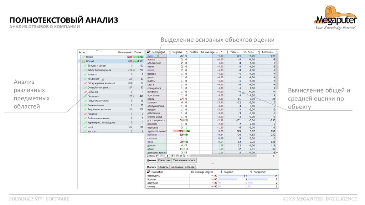Click the horizontal scrollbar thumb under the table
This screenshot has height=205, width=365.
tap(223, 156)
